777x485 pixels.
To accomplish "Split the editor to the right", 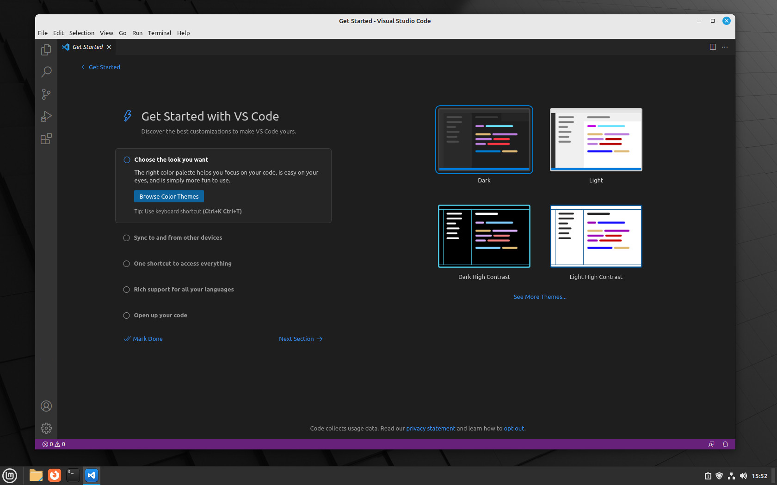I will (x=713, y=47).
